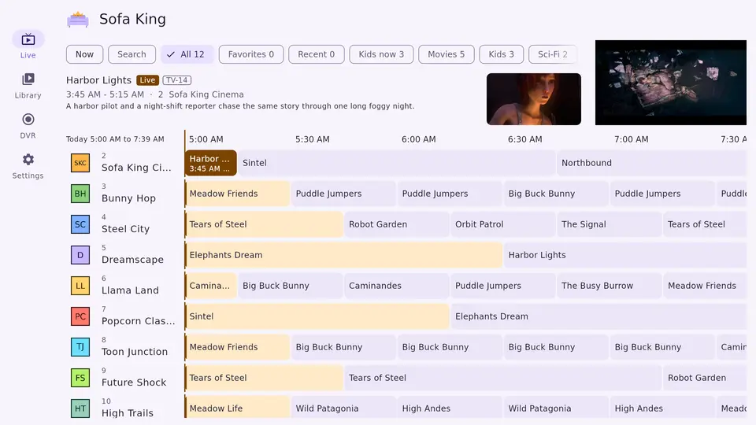The width and height of the screenshot is (756, 425).
Task: Select the TJ Toon Junction channel badge
Action: 80,347
